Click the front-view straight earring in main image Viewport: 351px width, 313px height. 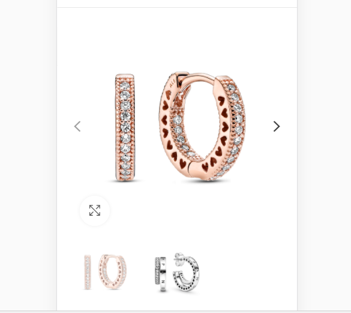click(125, 127)
